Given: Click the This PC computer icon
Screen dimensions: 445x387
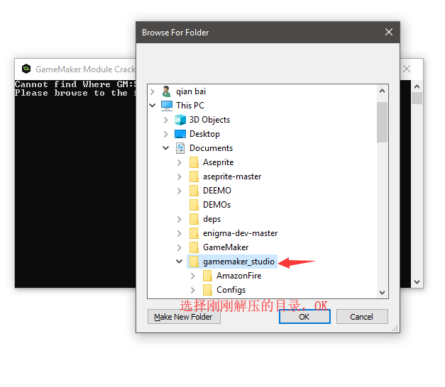Looking at the screenshot, I should (x=167, y=106).
